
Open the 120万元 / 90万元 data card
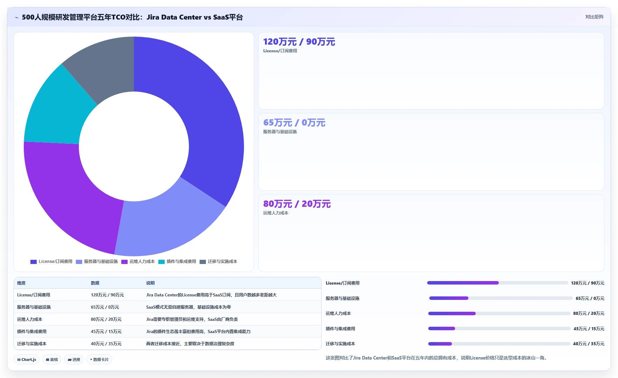pyautogui.click(x=431, y=71)
